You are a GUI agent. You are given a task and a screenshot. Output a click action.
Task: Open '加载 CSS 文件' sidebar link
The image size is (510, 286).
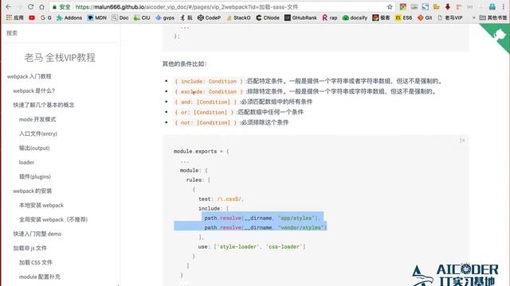click(x=35, y=262)
